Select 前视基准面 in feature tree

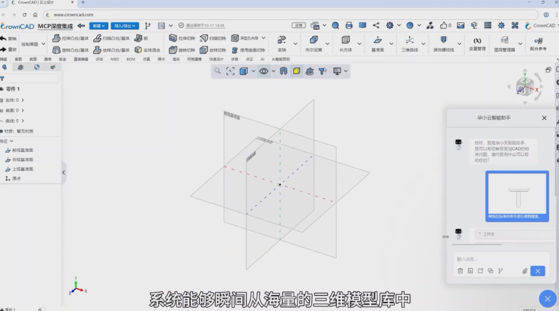pos(19,151)
